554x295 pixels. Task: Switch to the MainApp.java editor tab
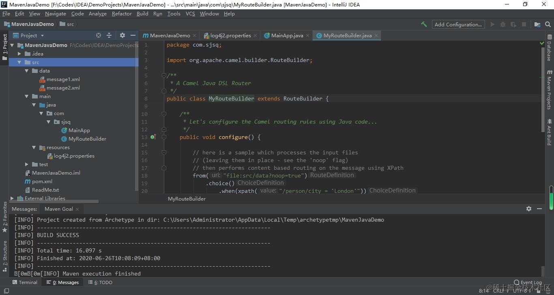(287, 35)
